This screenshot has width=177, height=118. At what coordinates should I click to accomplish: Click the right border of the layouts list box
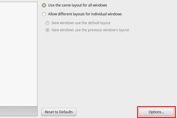click(x=37, y=54)
